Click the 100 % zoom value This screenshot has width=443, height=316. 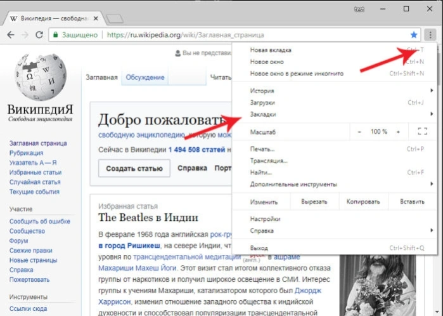(x=379, y=131)
